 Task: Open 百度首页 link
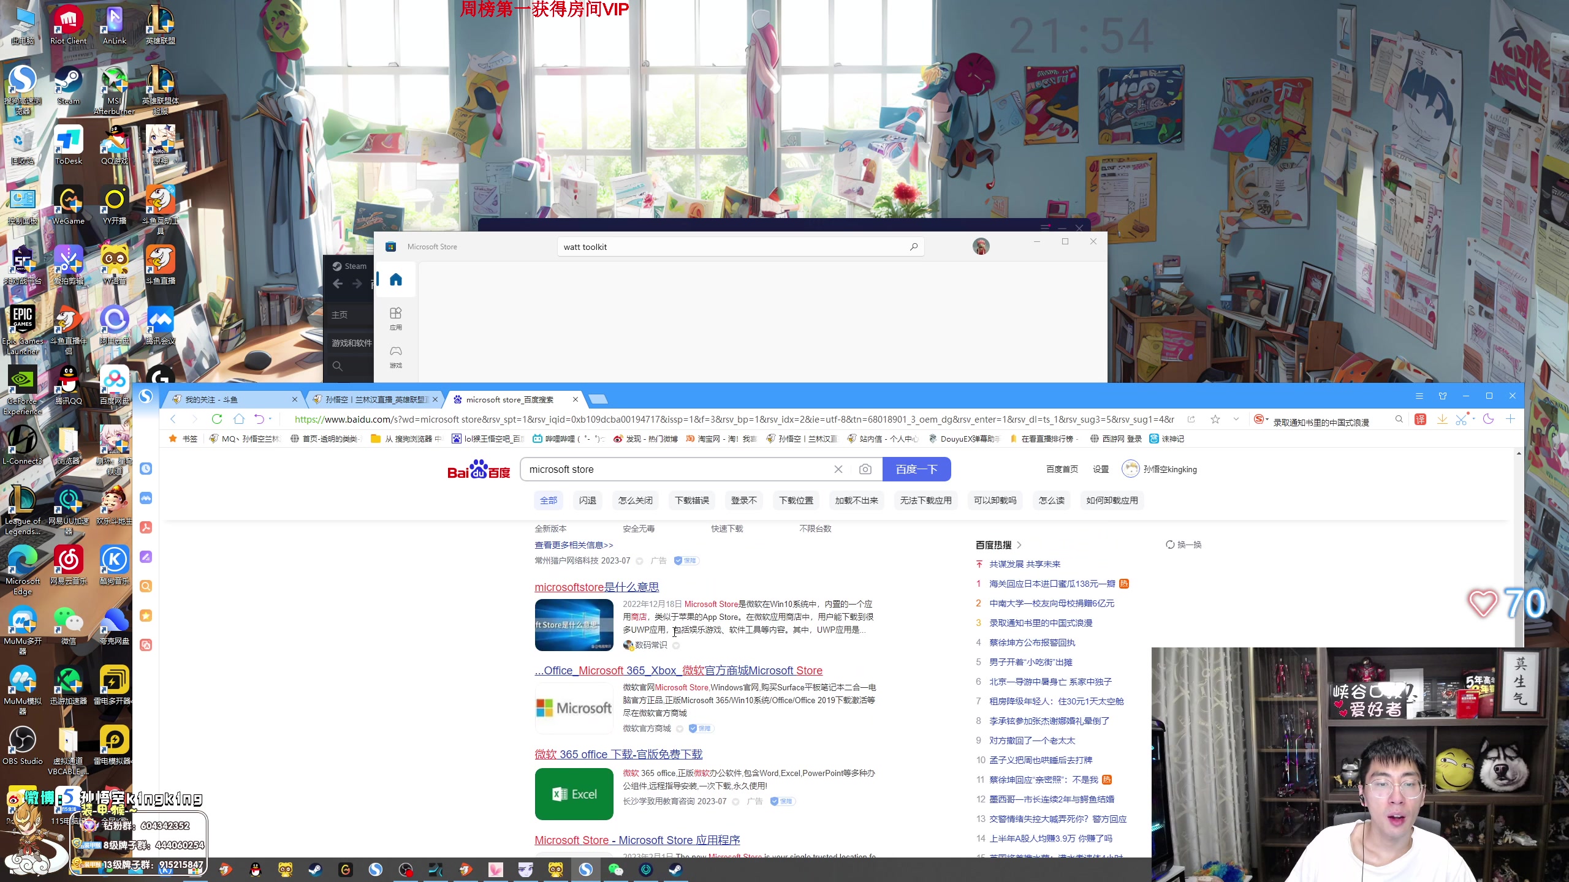click(x=1062, y=469)
